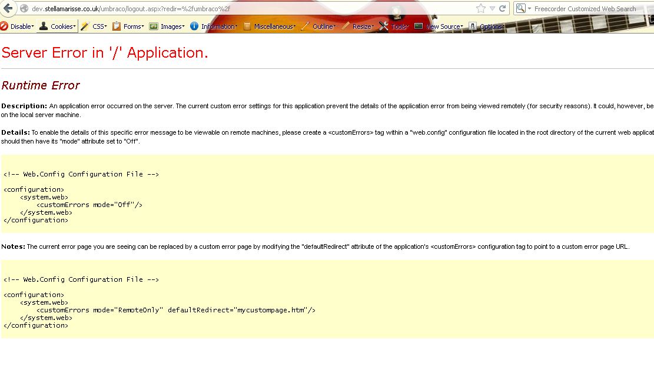The width and height of the screenshot is (654, 370).
Task: Click the Options toolbar icon
Action: 473,26
